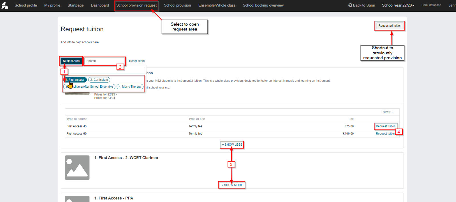Request tuition for First Access 45
Screen dimensions: 456x202
point(385,126)
